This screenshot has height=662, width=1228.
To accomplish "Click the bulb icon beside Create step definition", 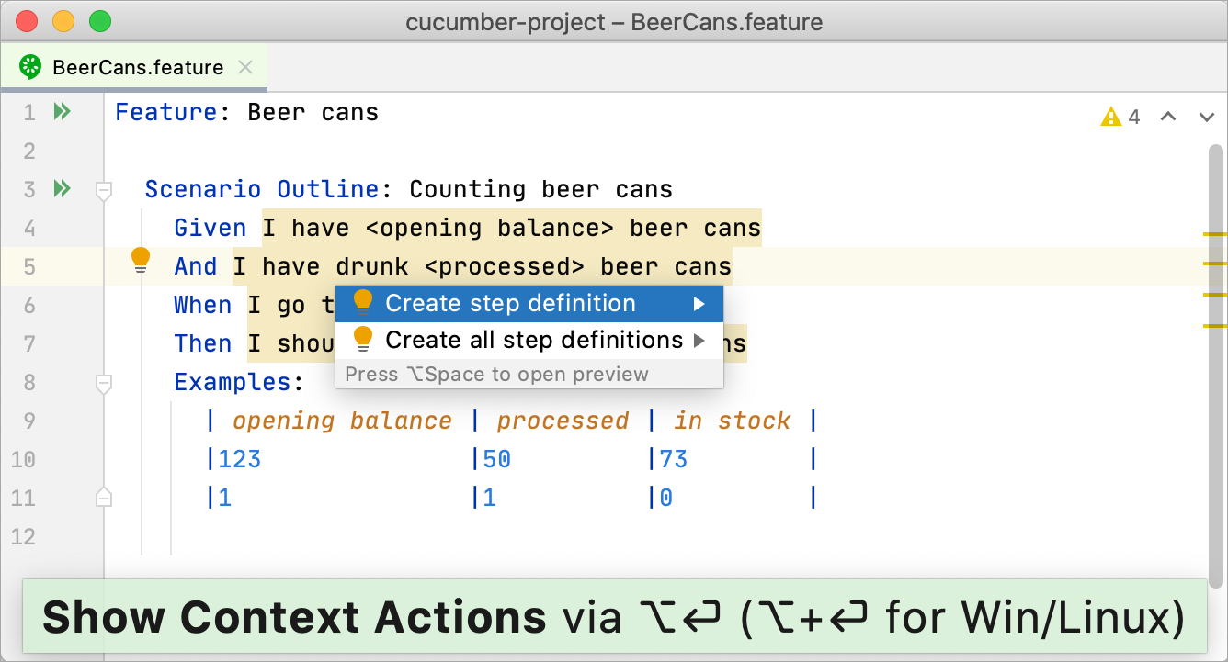I will point(363,303).
